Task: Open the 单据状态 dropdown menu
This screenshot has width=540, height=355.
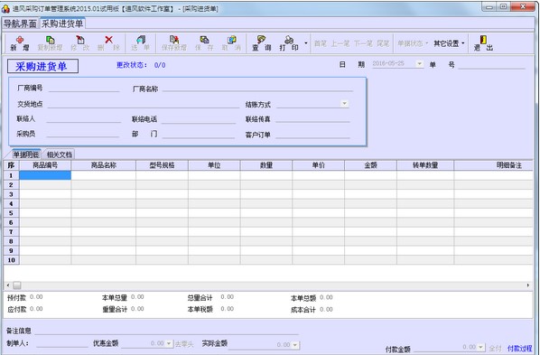Action: point(413,43)
